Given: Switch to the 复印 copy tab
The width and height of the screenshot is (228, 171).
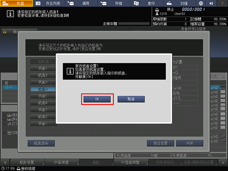Looking at the screenshot, I should point(147,3).
